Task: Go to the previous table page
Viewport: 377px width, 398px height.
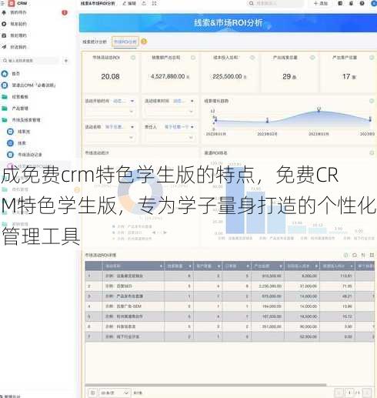Action: 339,393
